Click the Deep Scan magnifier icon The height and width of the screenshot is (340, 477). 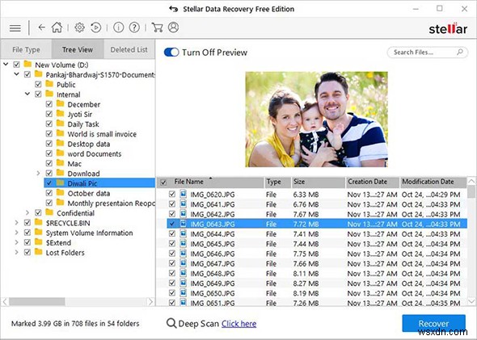(171, 323)
